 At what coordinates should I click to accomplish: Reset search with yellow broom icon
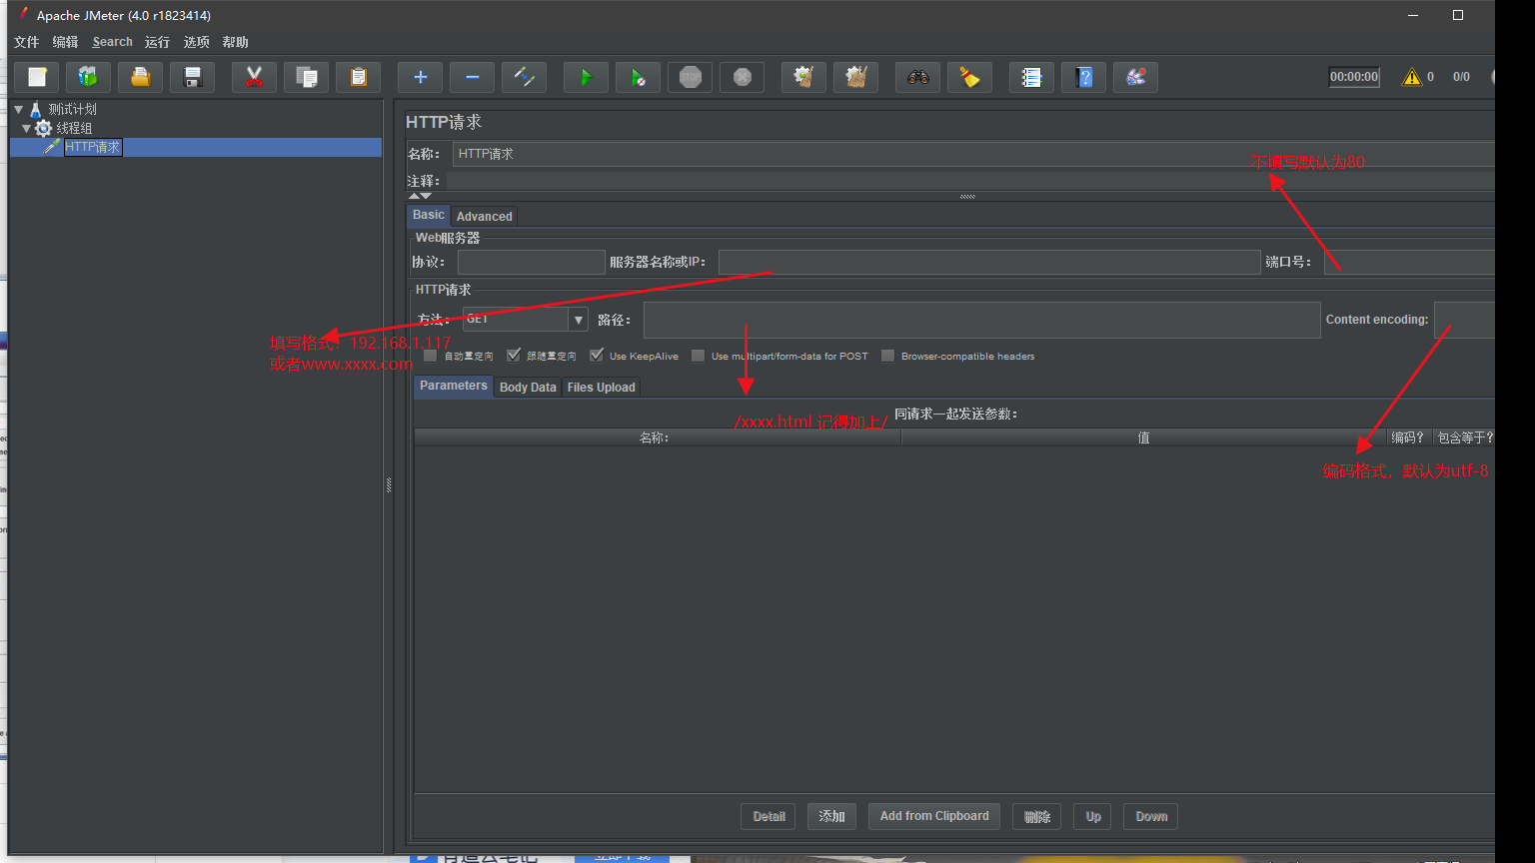click(x=970, y=77)
